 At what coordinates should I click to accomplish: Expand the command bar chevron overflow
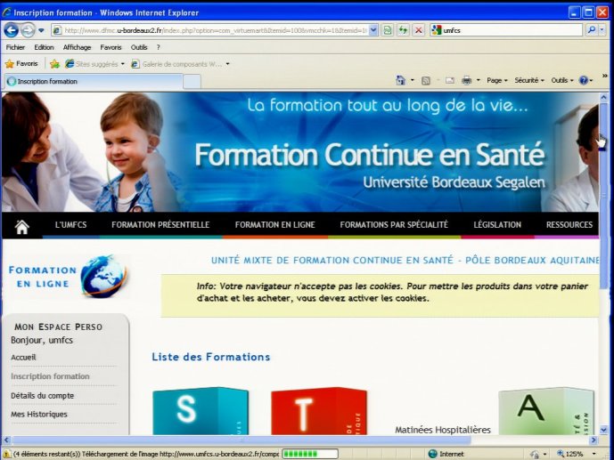coord(604,76)
